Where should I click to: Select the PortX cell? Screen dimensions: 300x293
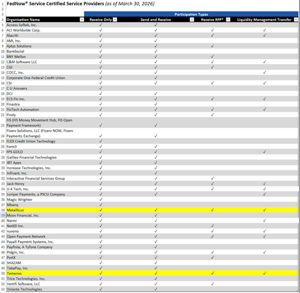(x=45, y=257)
